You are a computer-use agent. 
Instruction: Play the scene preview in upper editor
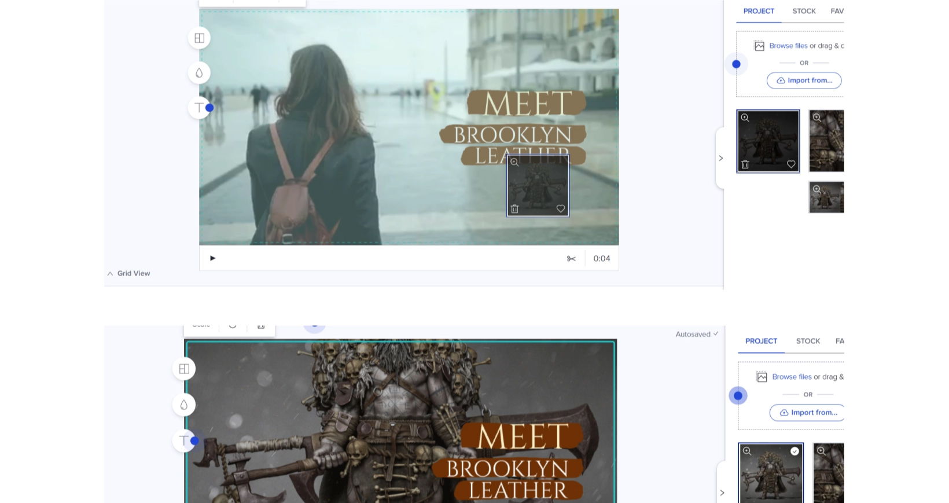[x=212, y=258]
